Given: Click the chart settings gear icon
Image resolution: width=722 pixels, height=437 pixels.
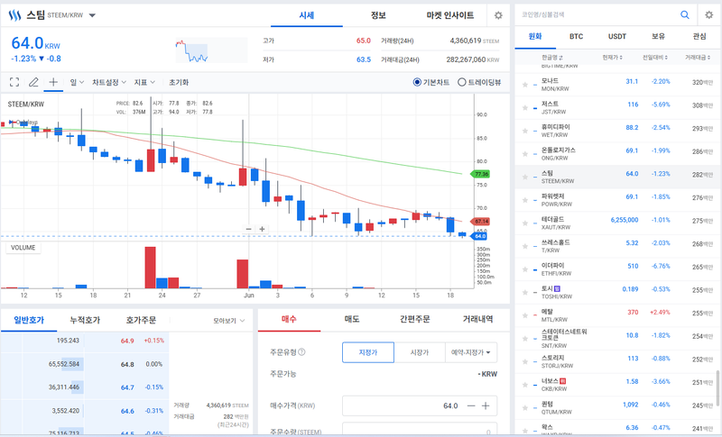Looking at the screenshot, I should [x=498, y=15].
